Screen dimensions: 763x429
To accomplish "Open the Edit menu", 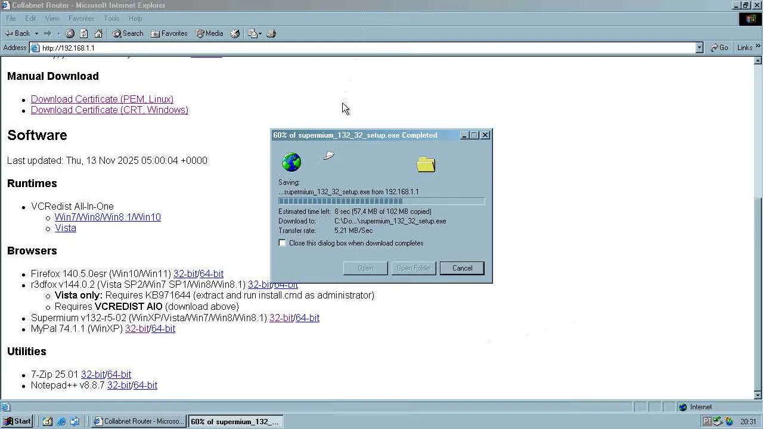I will pos(30,18).
